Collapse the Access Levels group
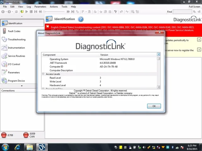This screenshot has height=151, width=202. click(x=43, y=74)
